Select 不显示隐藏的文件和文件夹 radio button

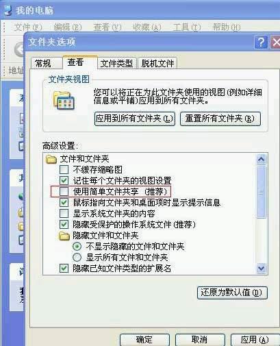[x=77, y=247]
